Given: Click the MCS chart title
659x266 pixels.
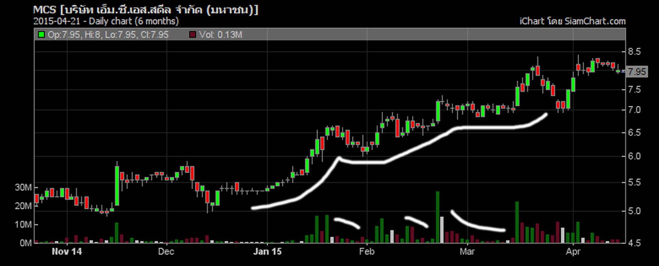Looking at the screenshot, I should [x=146, y=10].
